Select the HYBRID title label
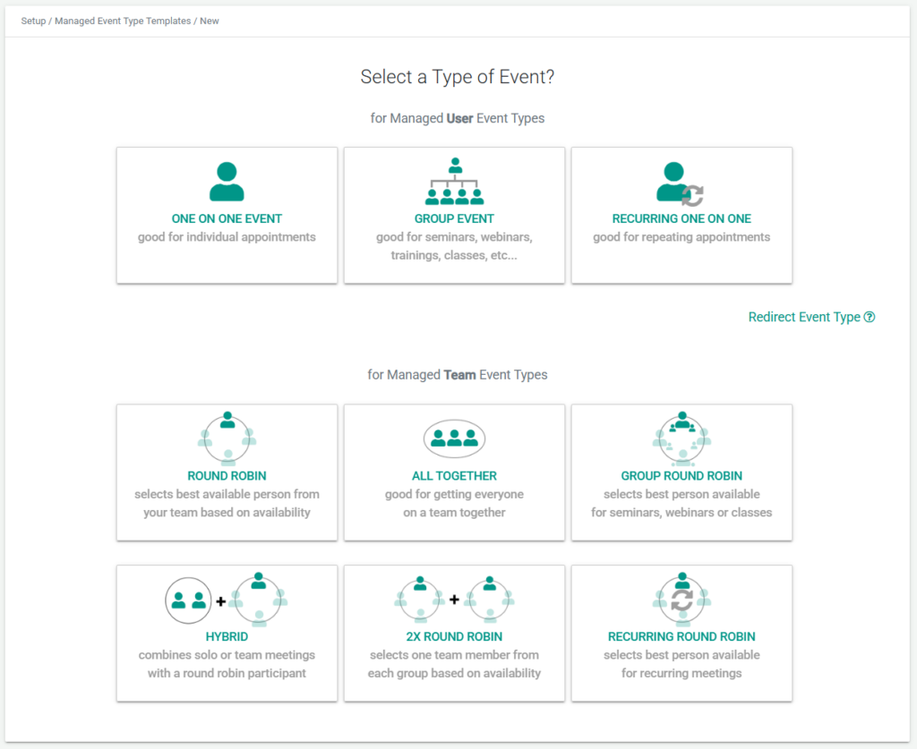 [227, 637]
